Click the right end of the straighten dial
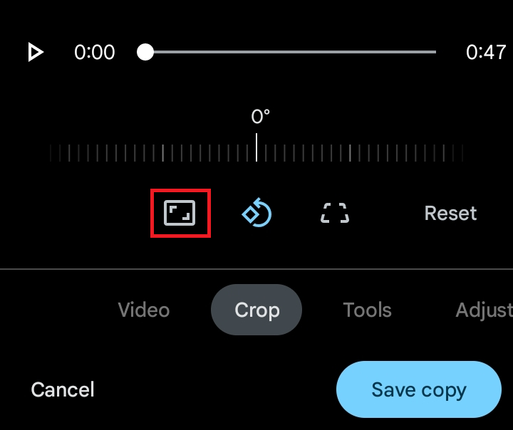Screen dimensions: 513x430 [462, 152]
